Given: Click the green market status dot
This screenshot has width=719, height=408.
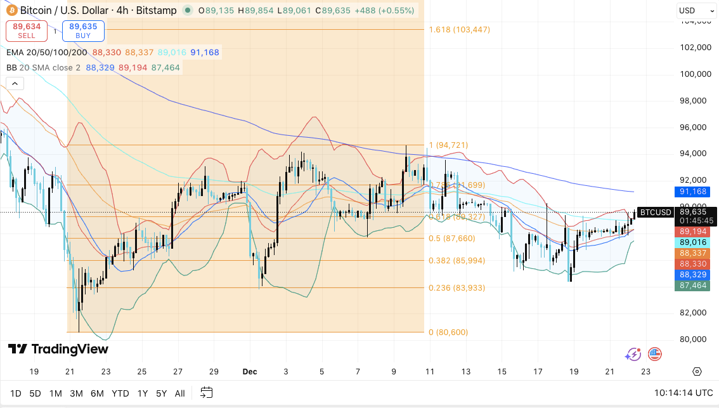Looking at the screenshot, I should [x=187, y=11].
